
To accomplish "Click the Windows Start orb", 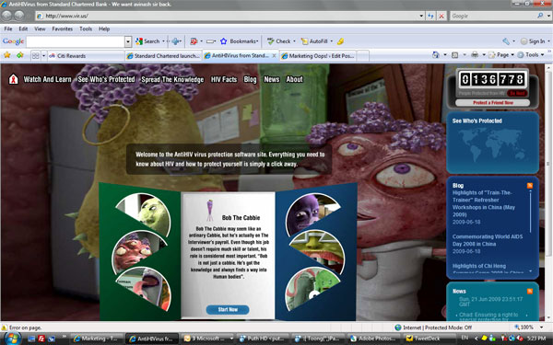I will click(12, 338).
